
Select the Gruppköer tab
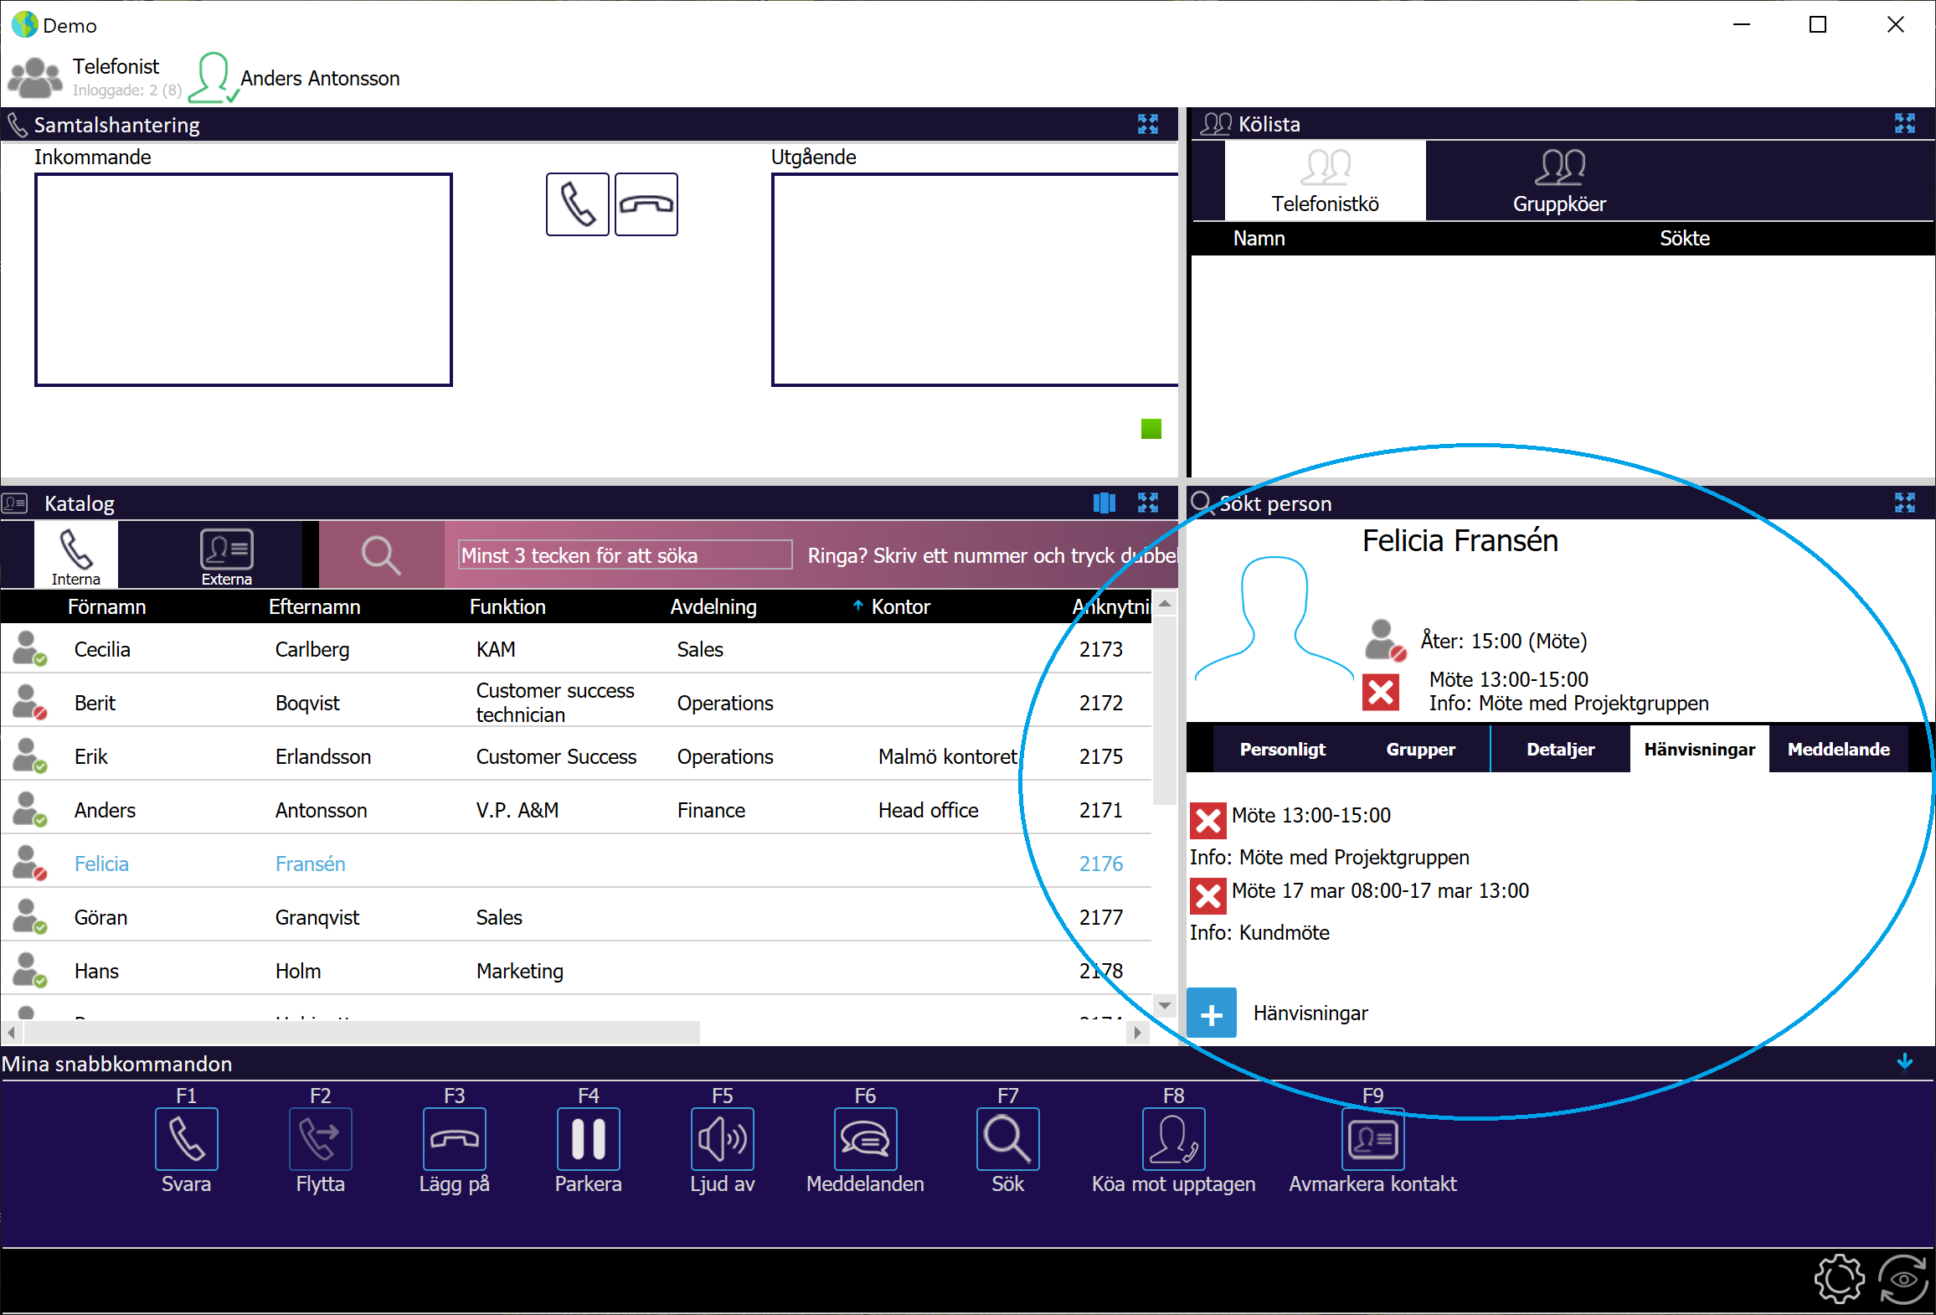point(1559,181)
